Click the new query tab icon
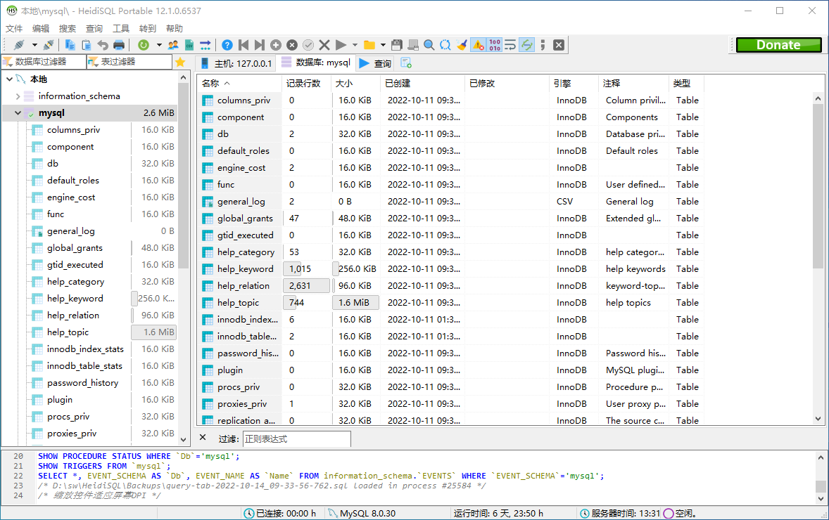Image resolution: width=829 pixels, height=520 pixels. click(406, 63)
